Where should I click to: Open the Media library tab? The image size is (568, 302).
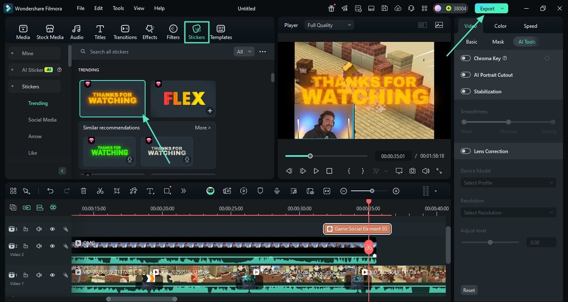[x=23, y=32]
